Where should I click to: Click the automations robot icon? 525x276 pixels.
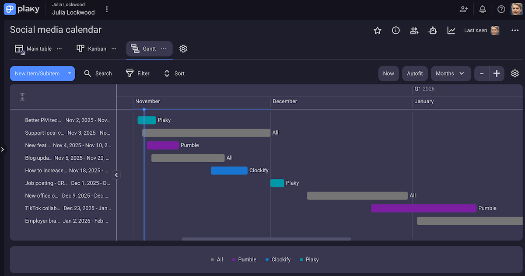pos(433,30)
